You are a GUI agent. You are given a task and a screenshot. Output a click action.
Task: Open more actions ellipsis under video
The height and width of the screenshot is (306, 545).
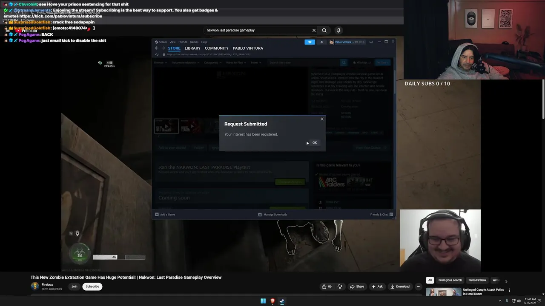click(418, 286)
